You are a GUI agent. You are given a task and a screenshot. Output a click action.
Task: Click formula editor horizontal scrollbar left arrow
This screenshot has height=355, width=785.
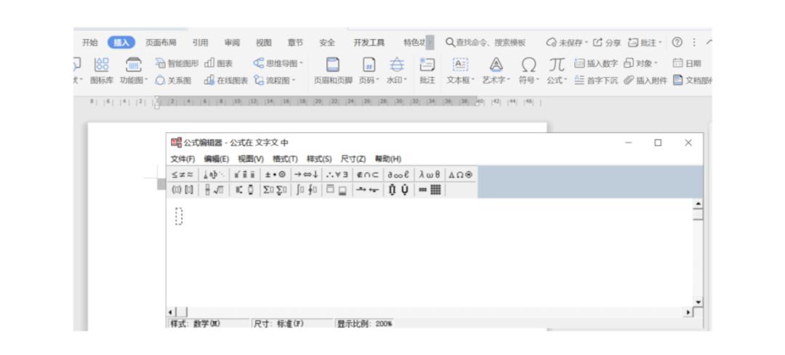coord(170,312)
